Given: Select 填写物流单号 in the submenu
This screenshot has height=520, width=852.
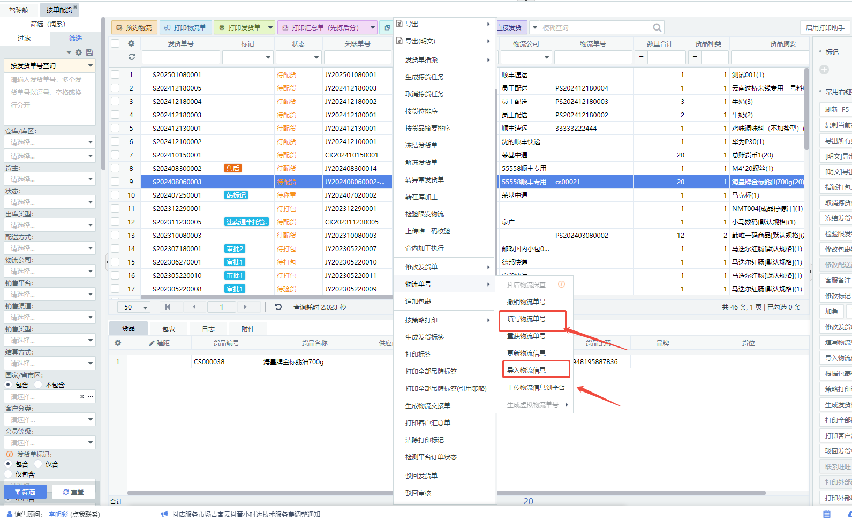Looking at the screenshot, I should 526,319.
